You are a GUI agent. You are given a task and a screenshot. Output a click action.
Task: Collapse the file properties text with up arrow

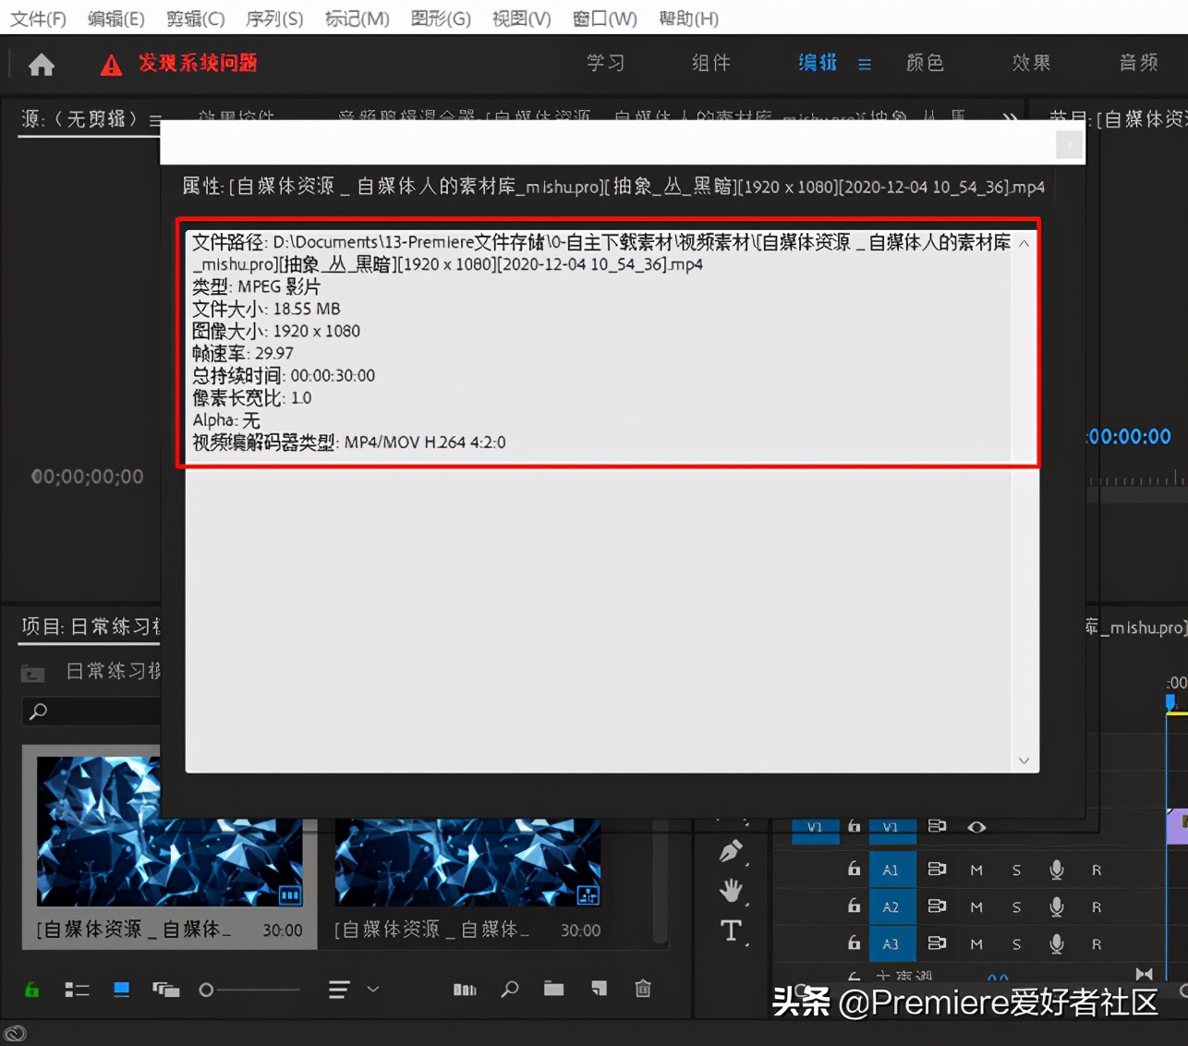pyautogui.click(x=1024, y=241)
